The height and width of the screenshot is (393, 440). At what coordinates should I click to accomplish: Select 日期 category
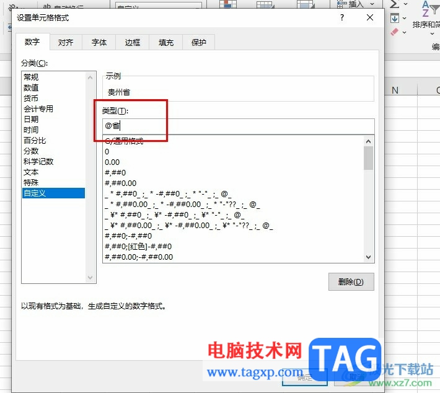[53, 119]
